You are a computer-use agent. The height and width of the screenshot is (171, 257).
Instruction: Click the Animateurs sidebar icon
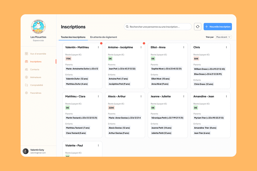pos(26,77)
